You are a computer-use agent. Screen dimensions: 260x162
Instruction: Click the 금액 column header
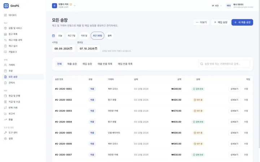point(179,79)
